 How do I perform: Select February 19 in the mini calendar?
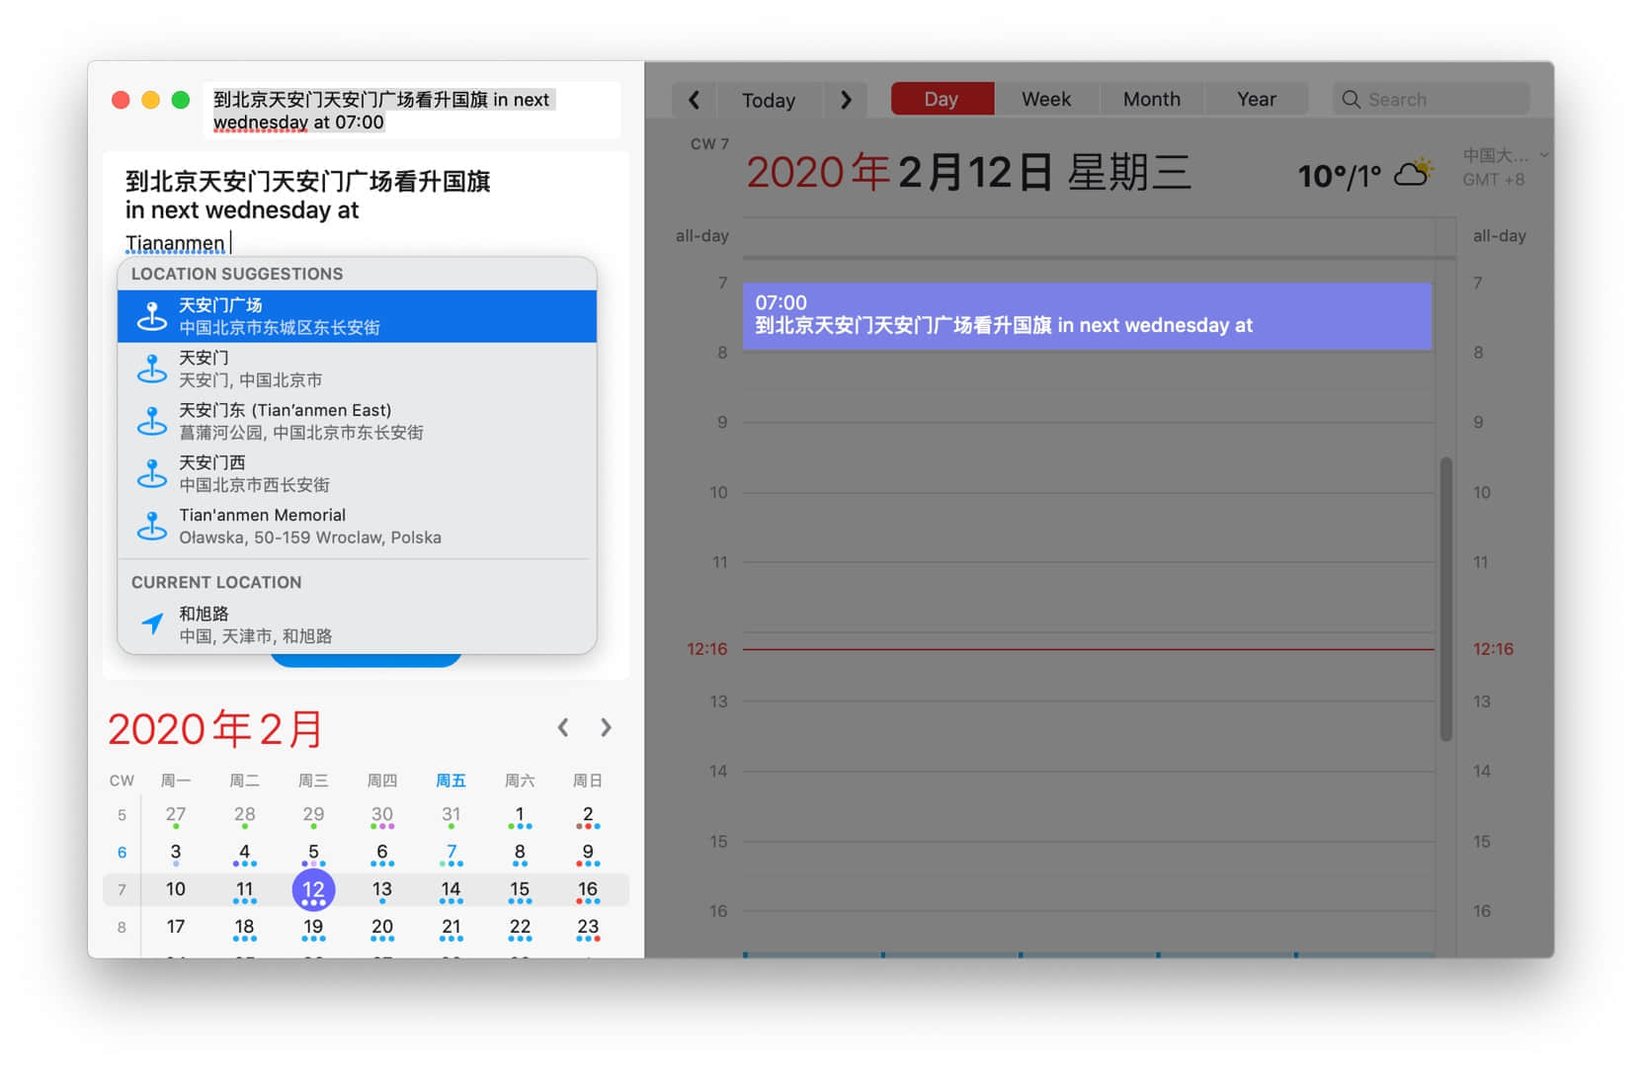point(313,928)
